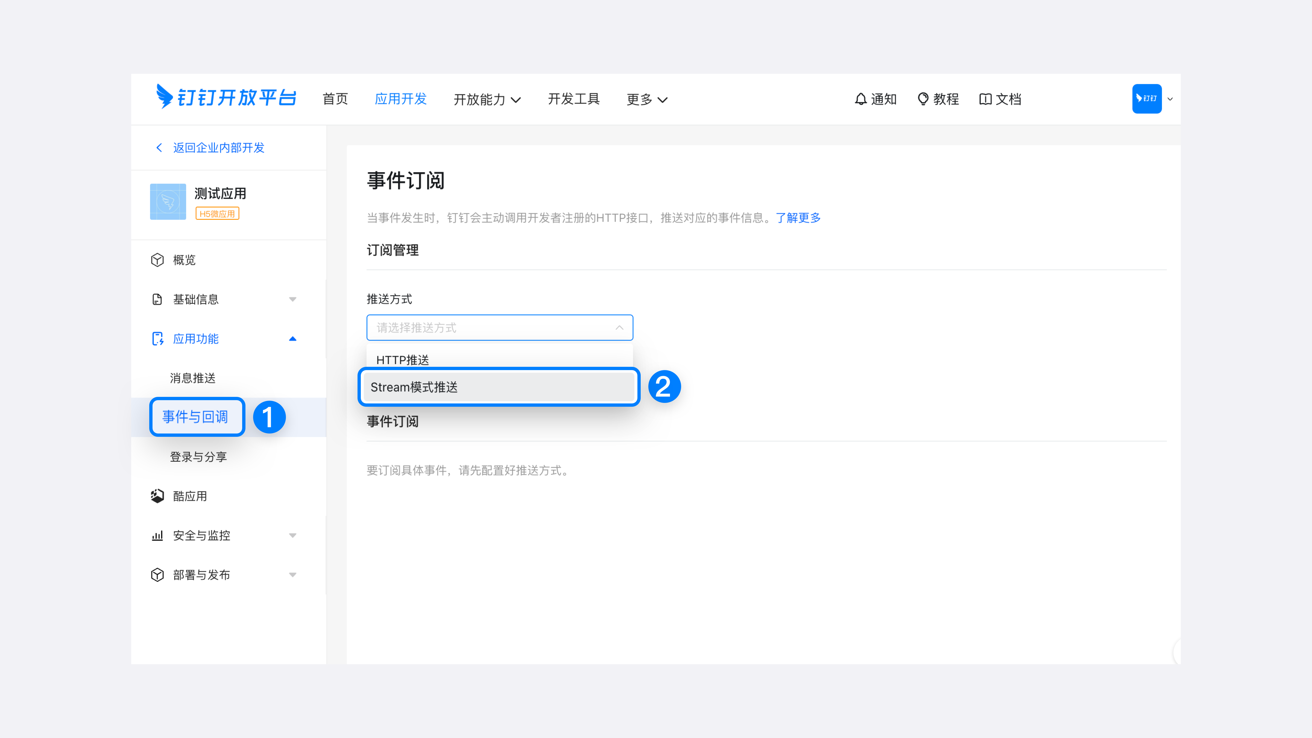The width and height of the screenshot is (1312, 738).
Task: Open the docs book icon
Action: pos(985,99)
